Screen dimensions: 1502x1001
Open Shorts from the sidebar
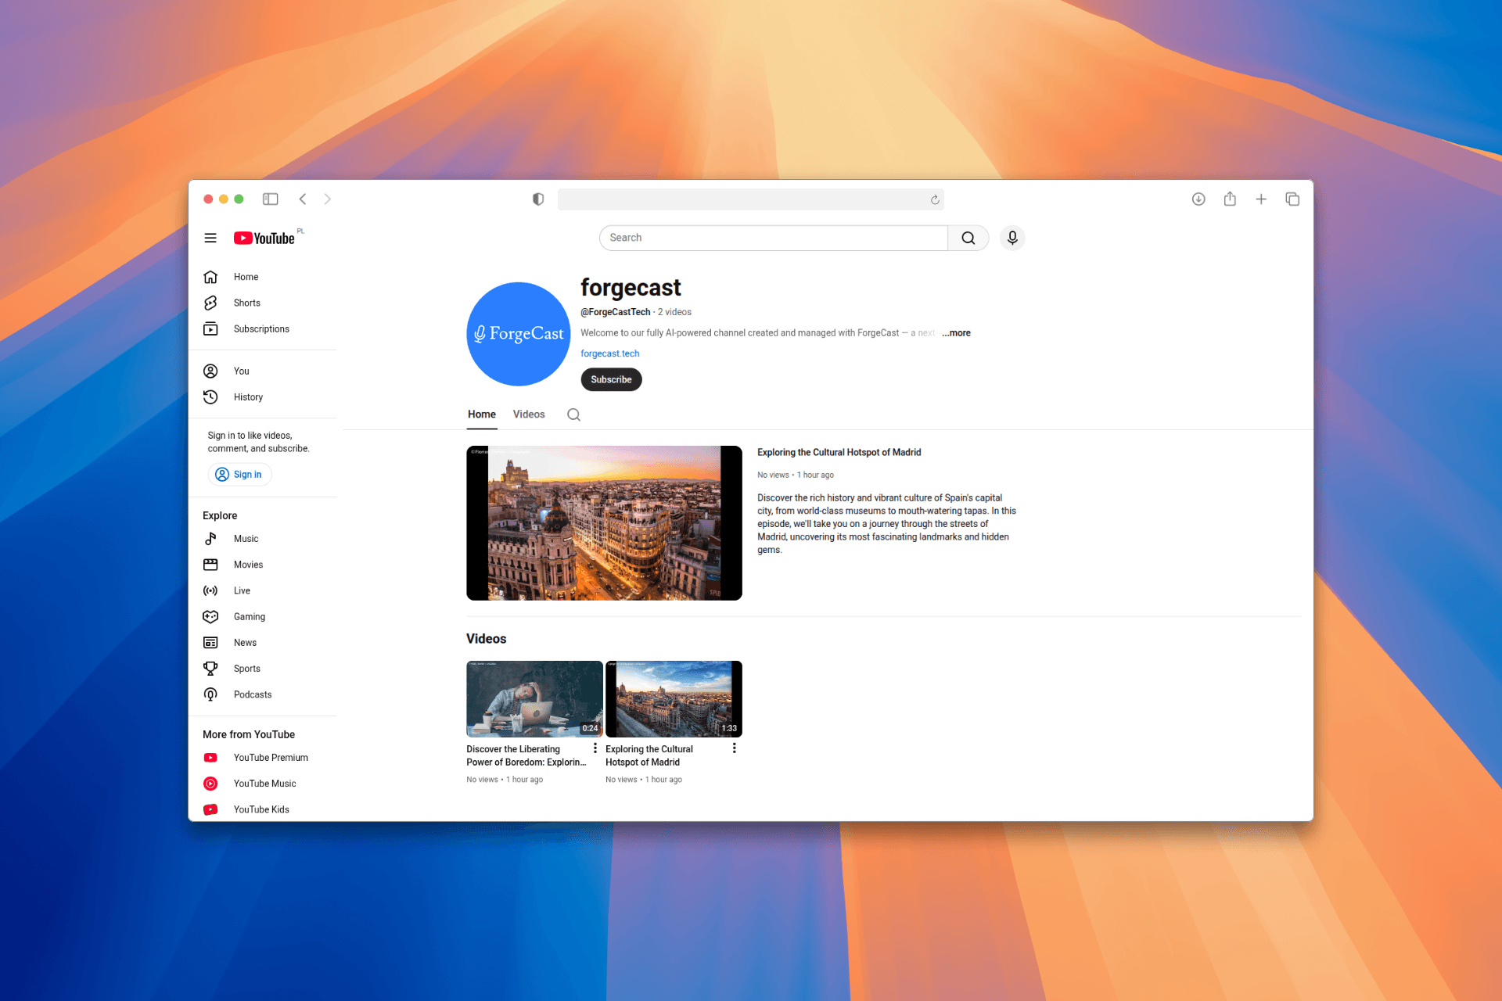246,303
